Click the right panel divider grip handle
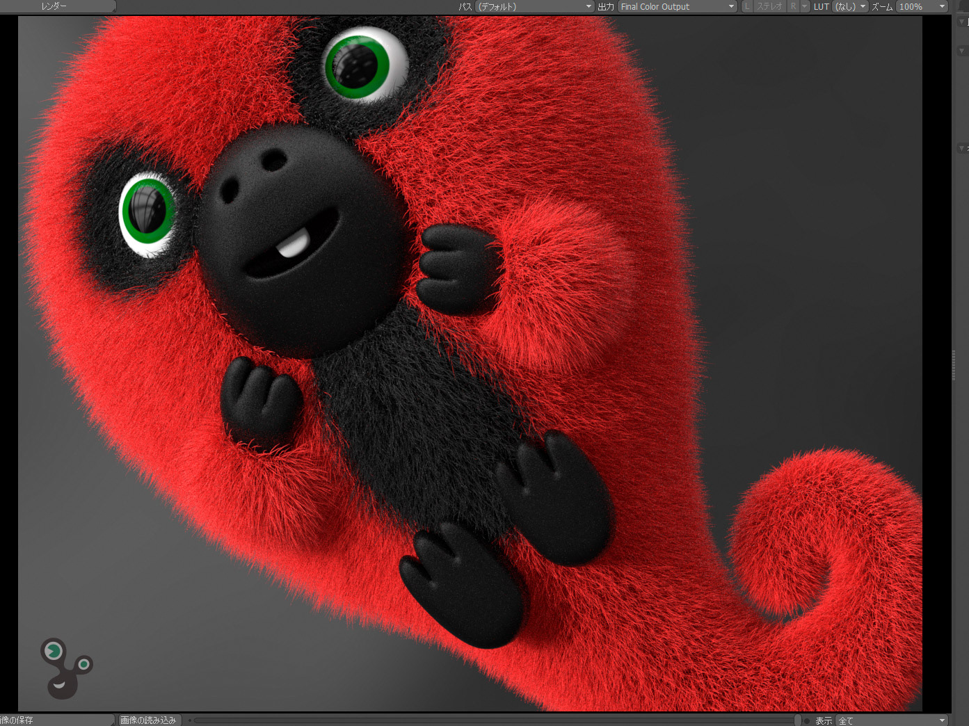This screenshot has height=726, width=969. tap(954, 365)
